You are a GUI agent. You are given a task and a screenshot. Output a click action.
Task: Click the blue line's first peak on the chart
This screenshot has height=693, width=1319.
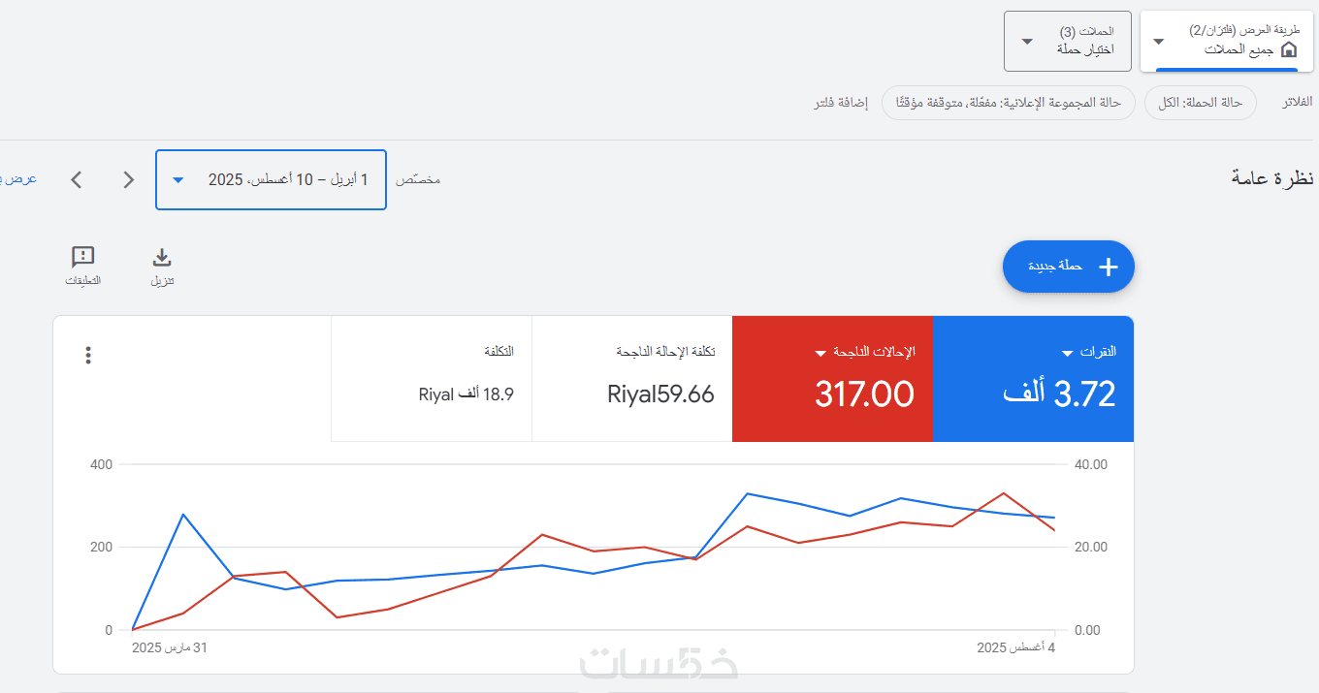(x=183, y=515)
